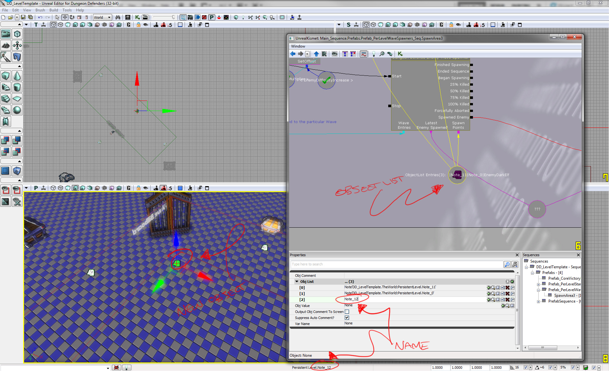Select Camera mode in the left toolbox
The height and width of the screenshot is (371, 609).
(x=6, y=34)
